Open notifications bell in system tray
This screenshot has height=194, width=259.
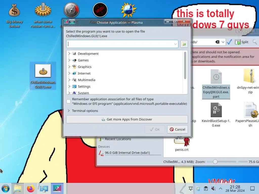pos(191,188)
